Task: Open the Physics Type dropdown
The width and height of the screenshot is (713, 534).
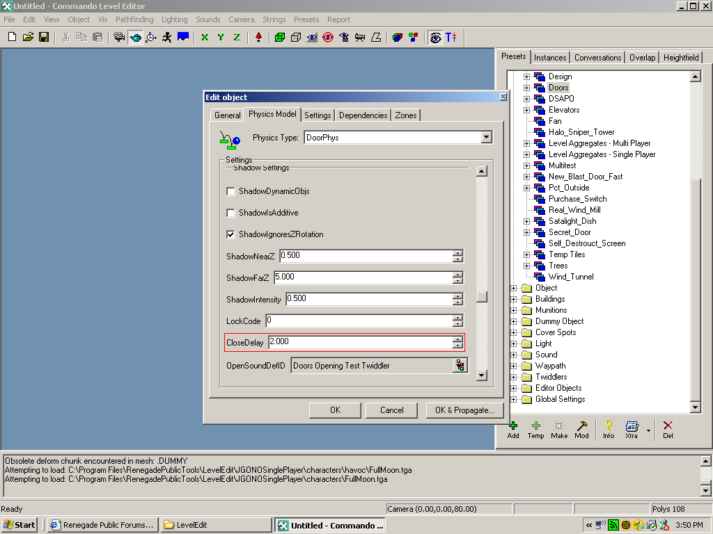Action: [x=486, y=138]
